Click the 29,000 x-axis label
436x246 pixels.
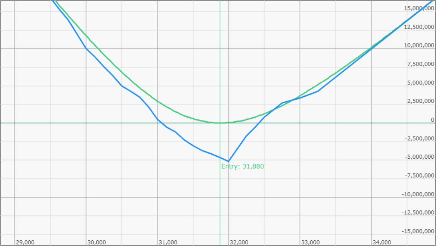[x=25, y=242]
